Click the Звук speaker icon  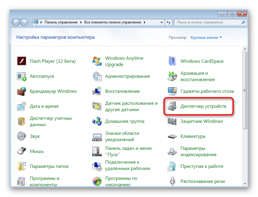[x=22, y=136]
